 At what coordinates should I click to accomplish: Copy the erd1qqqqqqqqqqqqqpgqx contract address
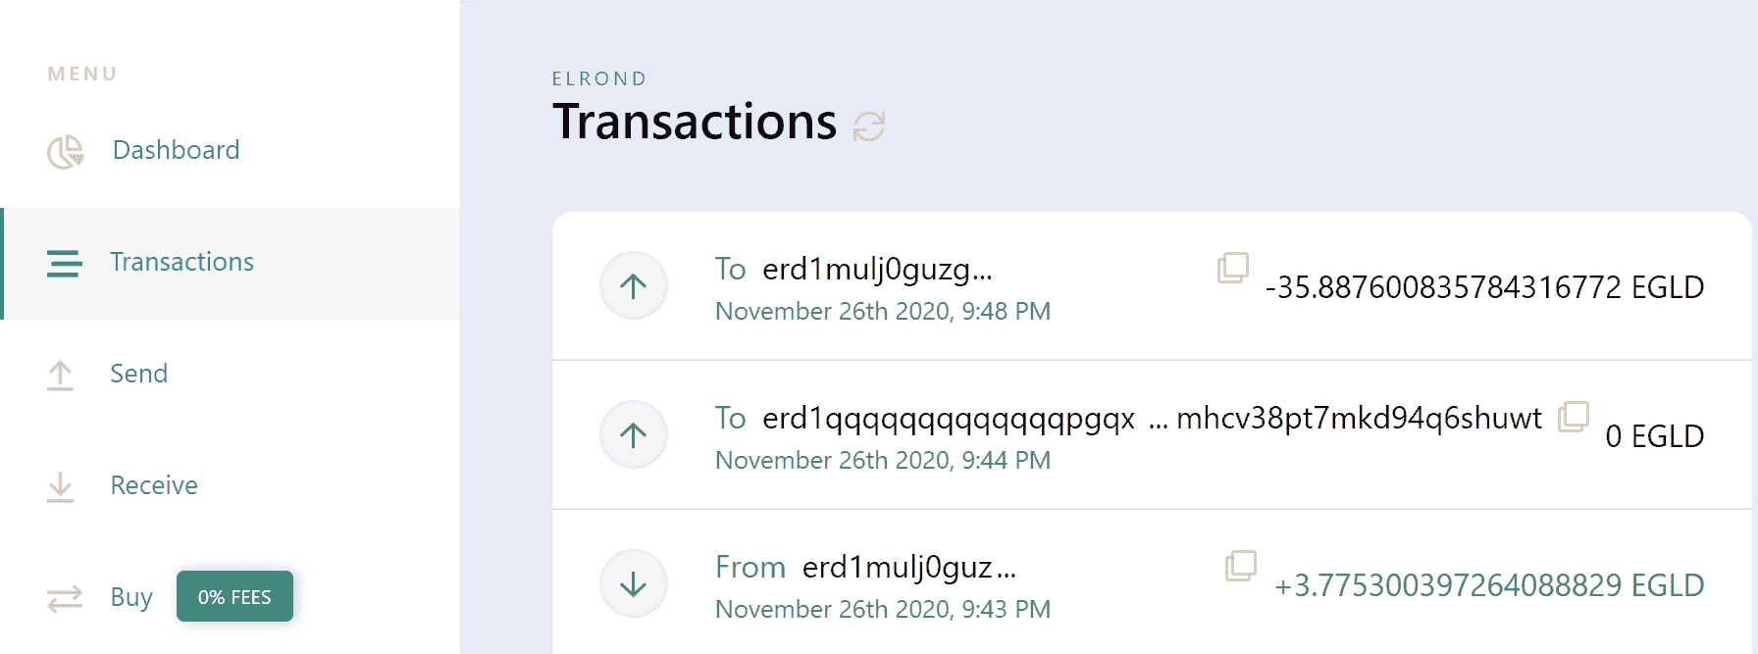coord(1573,417)
